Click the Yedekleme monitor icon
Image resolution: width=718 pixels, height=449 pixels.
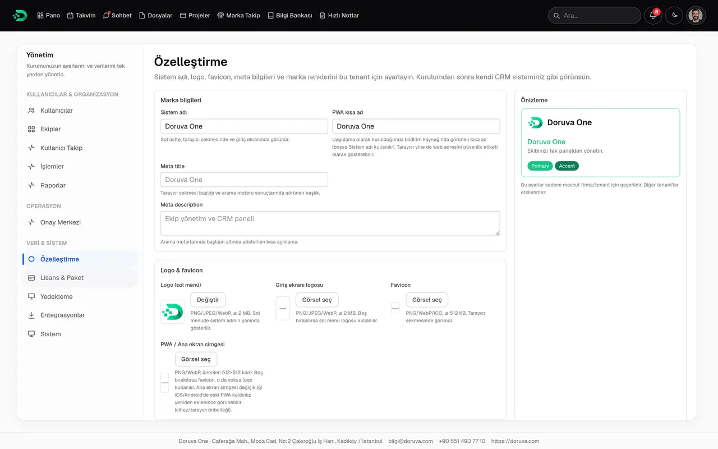pos(31,296)
